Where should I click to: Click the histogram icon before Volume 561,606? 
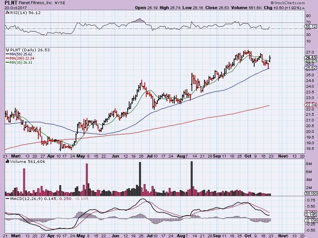point(8,161)
